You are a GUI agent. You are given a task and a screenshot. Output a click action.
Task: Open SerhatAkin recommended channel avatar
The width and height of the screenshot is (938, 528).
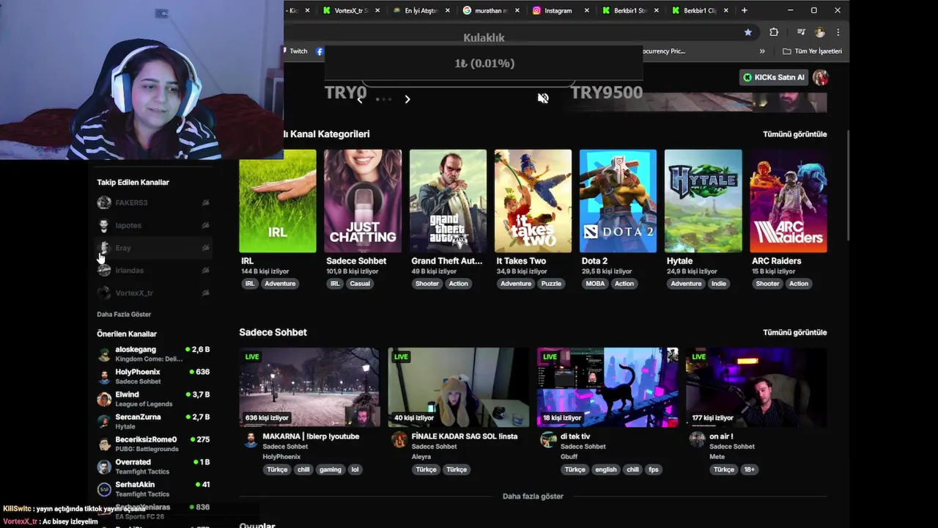point(104,489)
